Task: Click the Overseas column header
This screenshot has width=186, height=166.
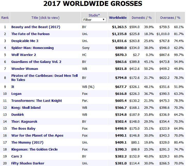Action: click(x=167, y=18)
